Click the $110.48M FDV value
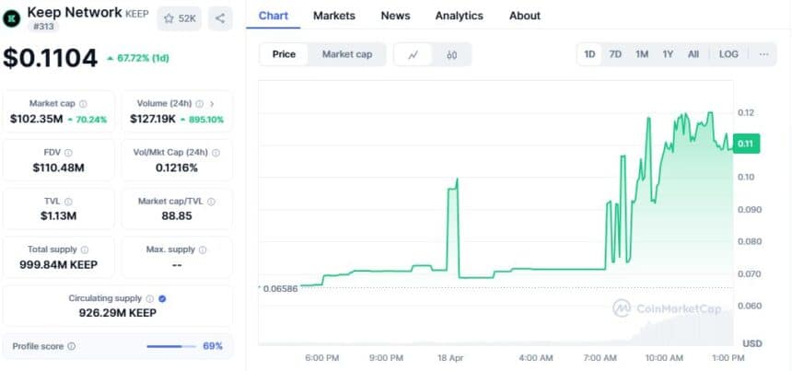The image size is (792, 371). click(x=58, y=168)
